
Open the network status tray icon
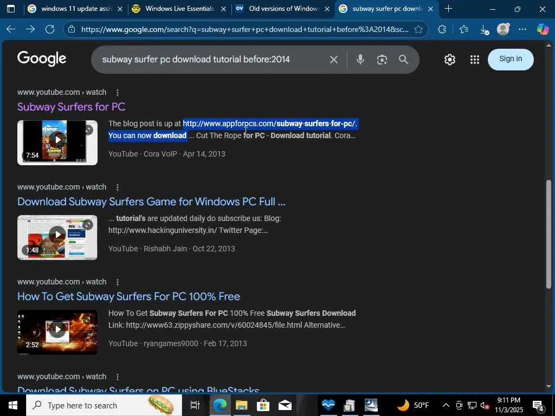tap(472, 405)
